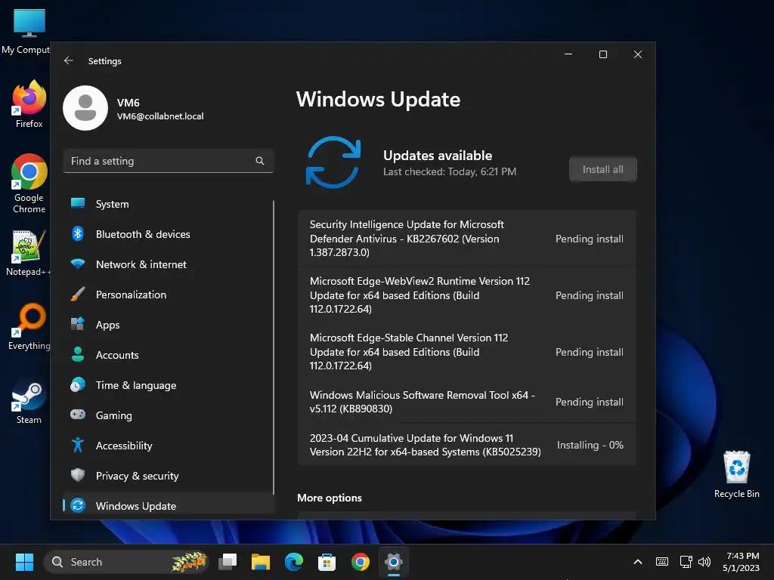Click the More options heading

point(330,498)
